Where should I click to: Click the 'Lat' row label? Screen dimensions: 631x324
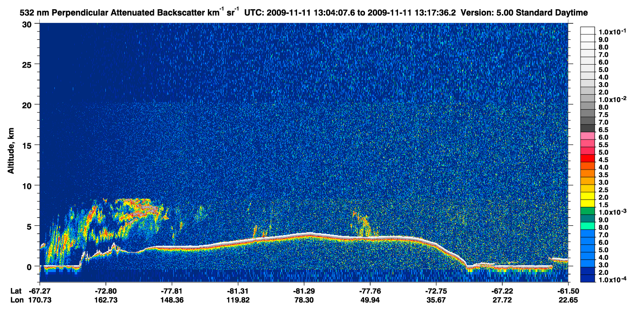point(16,290)
